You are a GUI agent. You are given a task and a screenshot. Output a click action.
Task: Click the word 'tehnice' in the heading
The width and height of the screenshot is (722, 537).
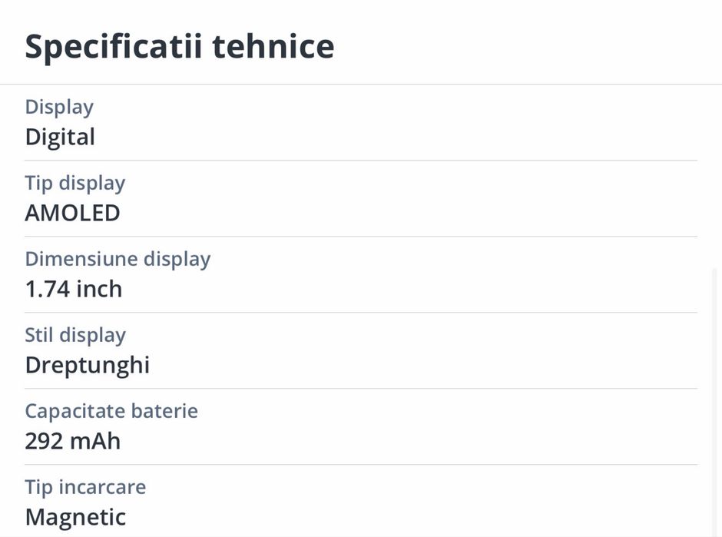click(273, 46)
